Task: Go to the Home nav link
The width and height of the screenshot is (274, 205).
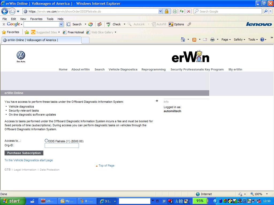Action: click(x=63, y=69)
